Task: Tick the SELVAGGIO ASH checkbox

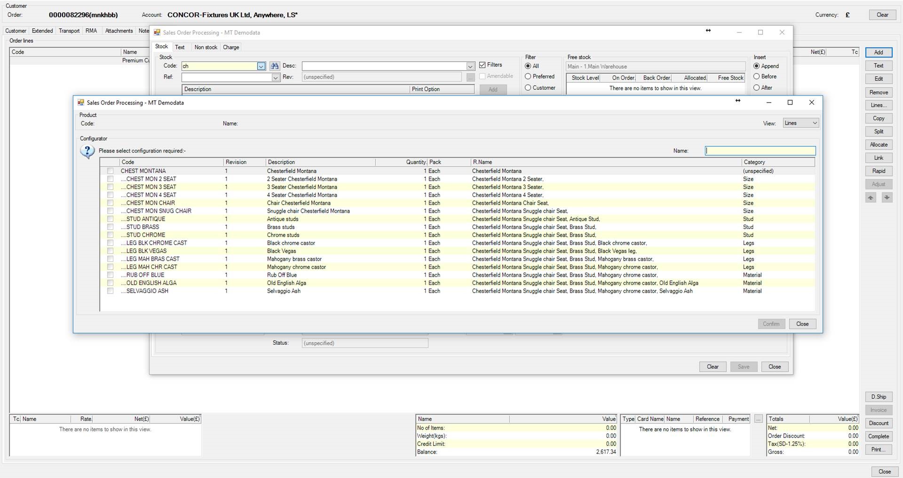Action: [x=110, y=291]
